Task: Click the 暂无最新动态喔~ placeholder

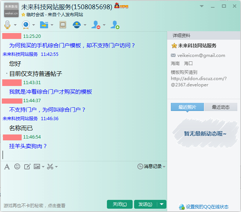Action: pyautogui.click(x=205, y=133)
